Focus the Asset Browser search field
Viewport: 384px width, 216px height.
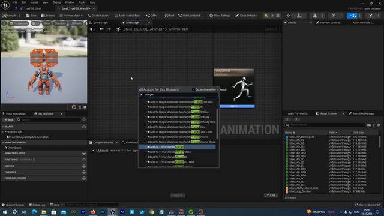pyautogui.click(x=326, y=125)
